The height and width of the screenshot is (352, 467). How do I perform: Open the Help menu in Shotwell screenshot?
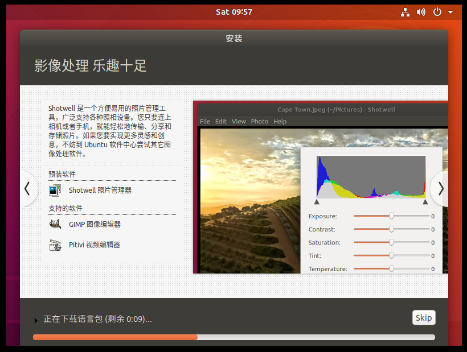280,121
